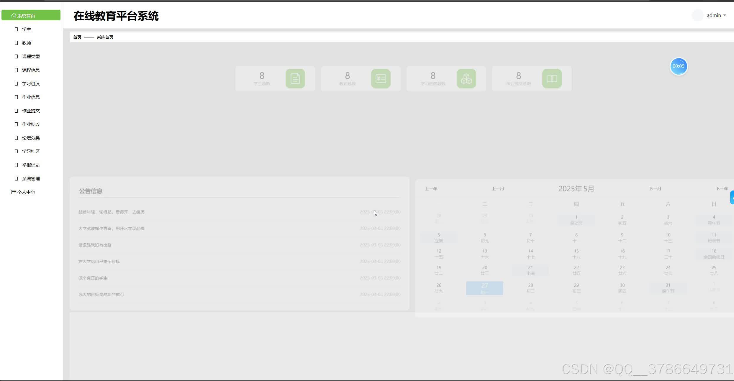The height and width of the screenshot is (381, 734).
Task: Select May 27 in the calendar
Action: coord(484,288)
